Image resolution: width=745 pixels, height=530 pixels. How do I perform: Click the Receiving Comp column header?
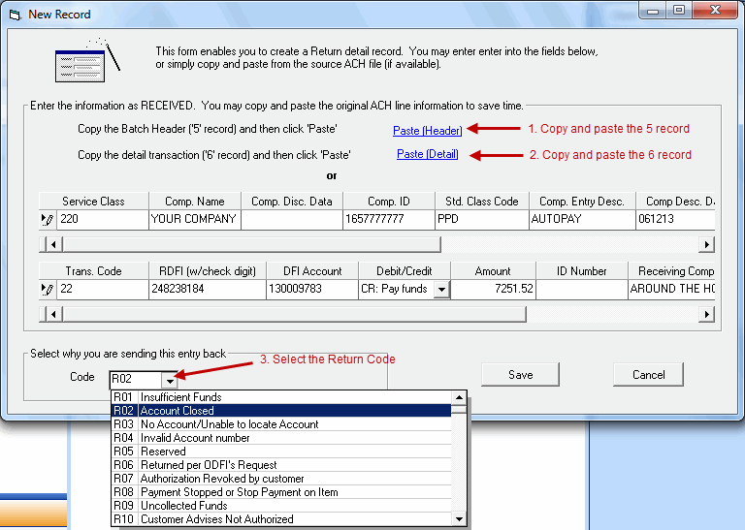point(671,271)
